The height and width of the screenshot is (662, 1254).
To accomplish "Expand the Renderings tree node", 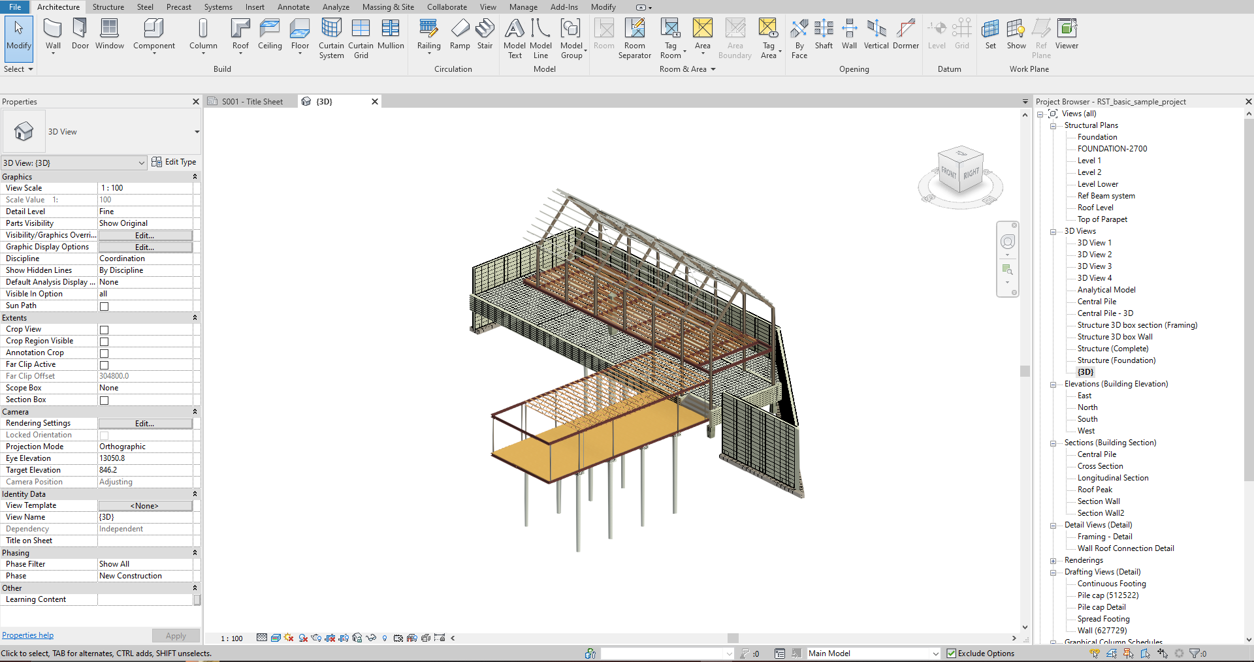I will click(1053, 561).
